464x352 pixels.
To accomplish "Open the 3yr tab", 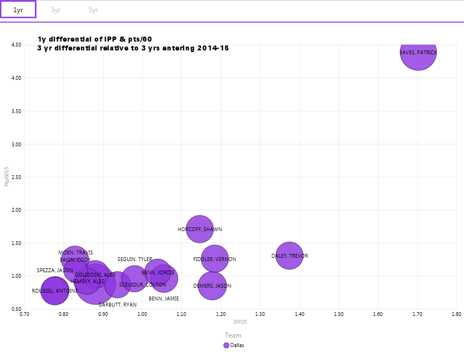I will click(x=55, y=10).
